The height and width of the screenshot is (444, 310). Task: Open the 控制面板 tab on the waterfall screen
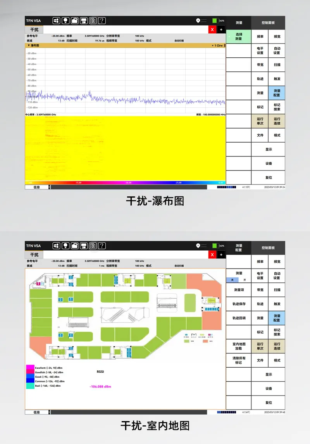[x=268, y=23]
